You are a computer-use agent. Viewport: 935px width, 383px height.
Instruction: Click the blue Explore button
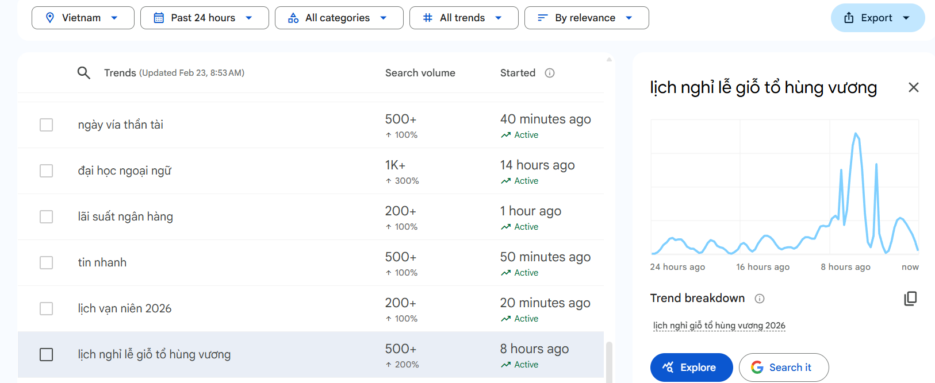(691, 367)
